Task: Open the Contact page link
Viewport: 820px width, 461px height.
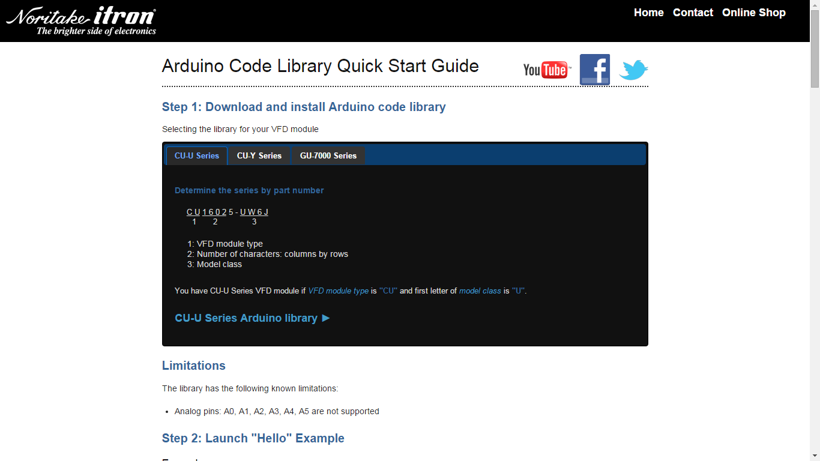Action: (x=693, y=13)
